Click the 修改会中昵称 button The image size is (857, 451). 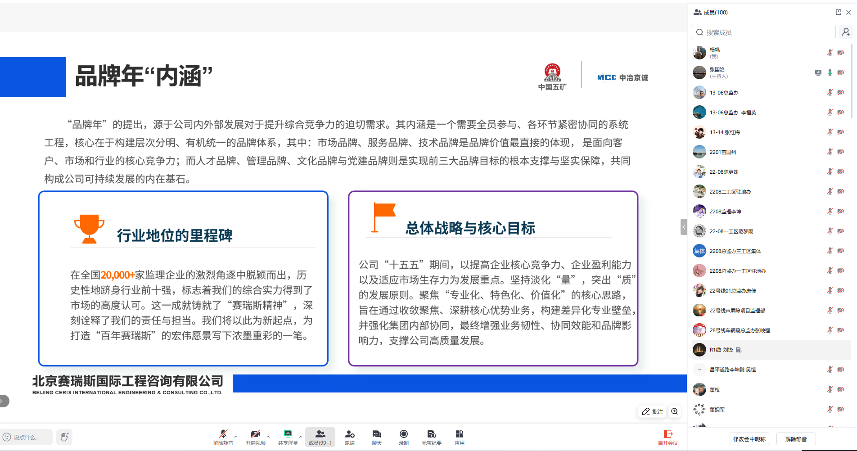pyautogui.click(x=749, y=439)
